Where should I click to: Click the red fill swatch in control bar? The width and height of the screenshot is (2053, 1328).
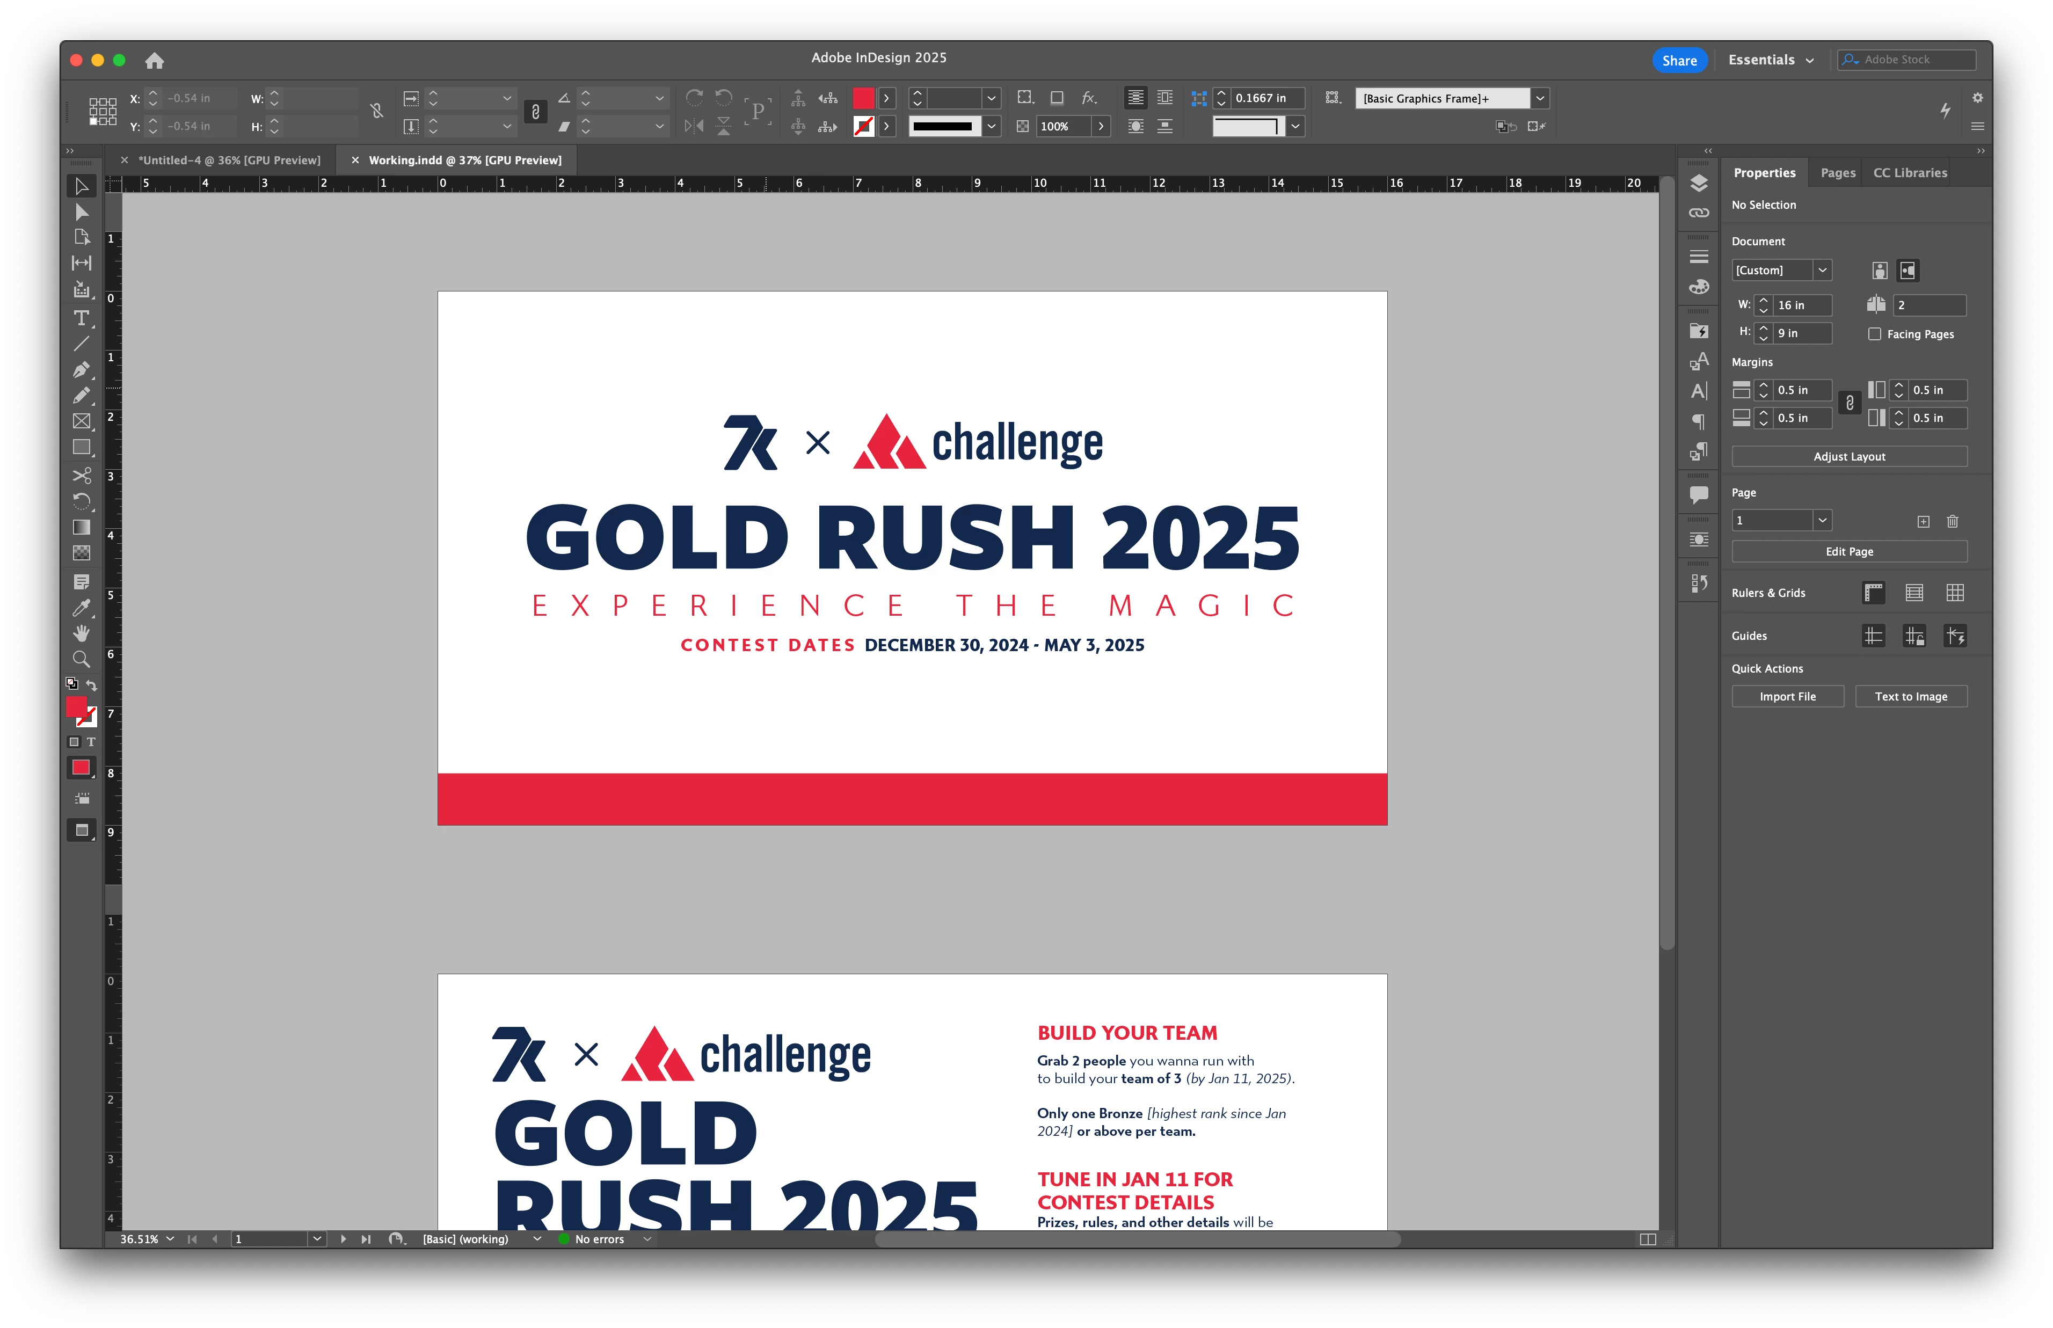[863, 98]
